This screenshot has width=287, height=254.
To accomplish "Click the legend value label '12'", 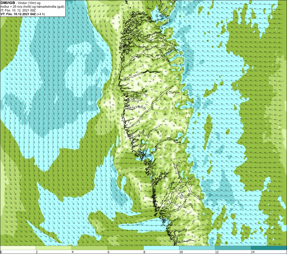I will (x=217, y=252).
